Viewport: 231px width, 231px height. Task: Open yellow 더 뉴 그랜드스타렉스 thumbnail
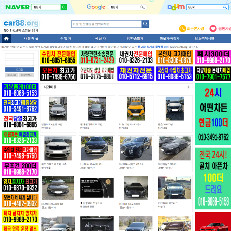coord(136,109)
